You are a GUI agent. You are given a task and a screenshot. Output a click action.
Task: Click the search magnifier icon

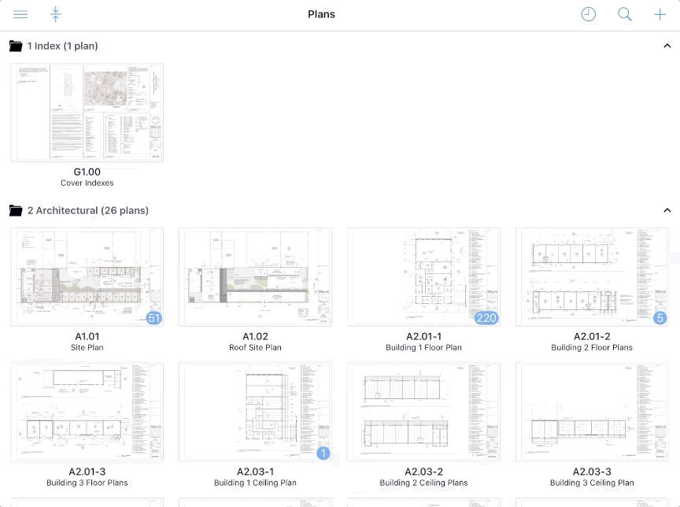[624, 14]
